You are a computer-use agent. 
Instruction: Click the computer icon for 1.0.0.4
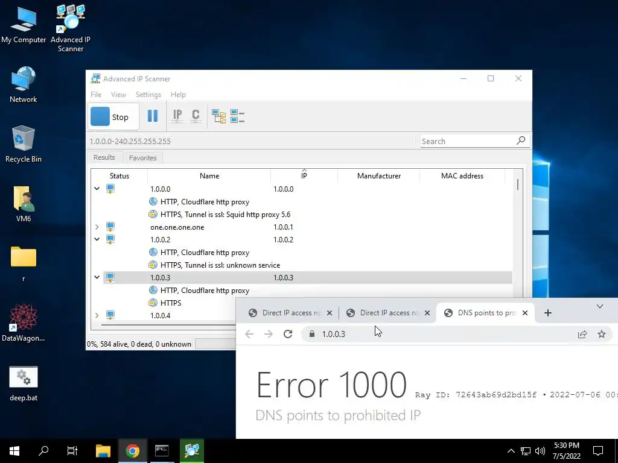110,315
